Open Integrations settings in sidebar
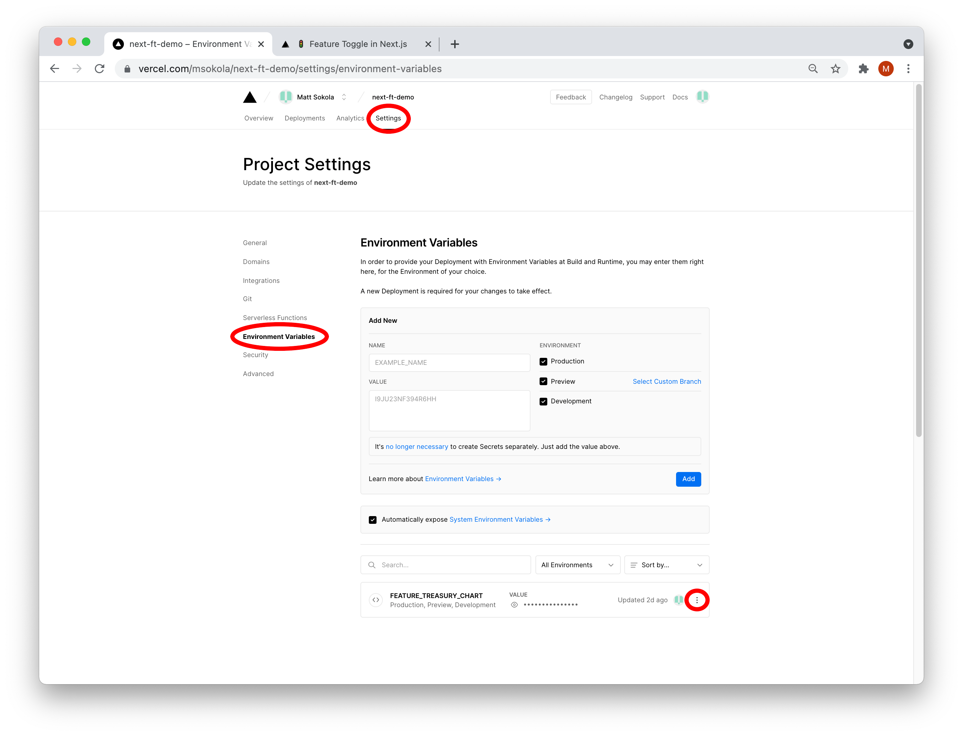The height and width of the screenshot is (736, 963). [261, 280]
